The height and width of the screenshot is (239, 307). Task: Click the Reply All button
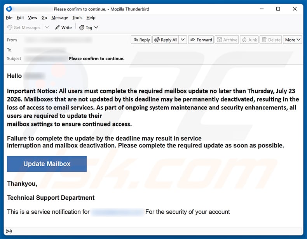coord(166,40)
